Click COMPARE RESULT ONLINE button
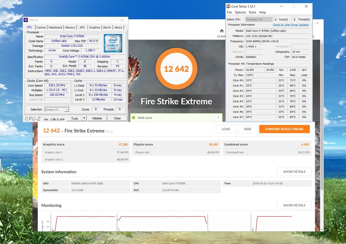The image size is (346, 244). [284, 129]
